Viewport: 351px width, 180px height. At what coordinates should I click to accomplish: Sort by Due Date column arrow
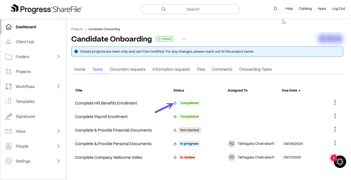[300, 90]
